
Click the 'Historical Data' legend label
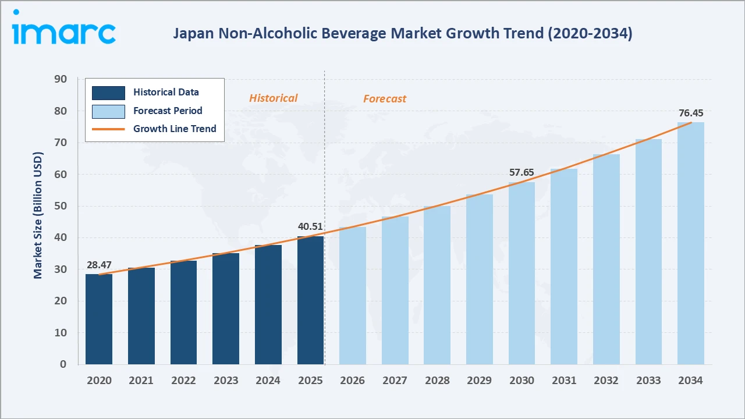tap(166, 92)
